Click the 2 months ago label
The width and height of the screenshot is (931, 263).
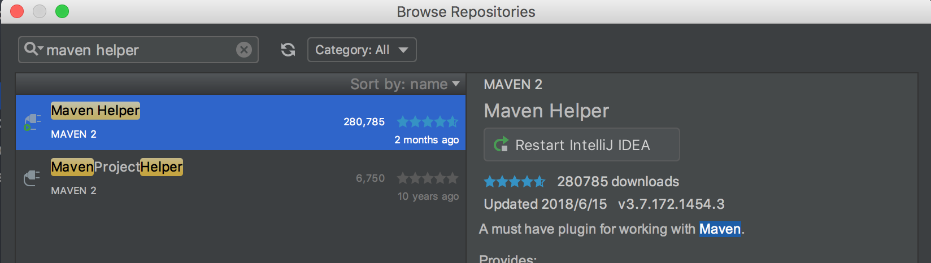click(427, 140)
